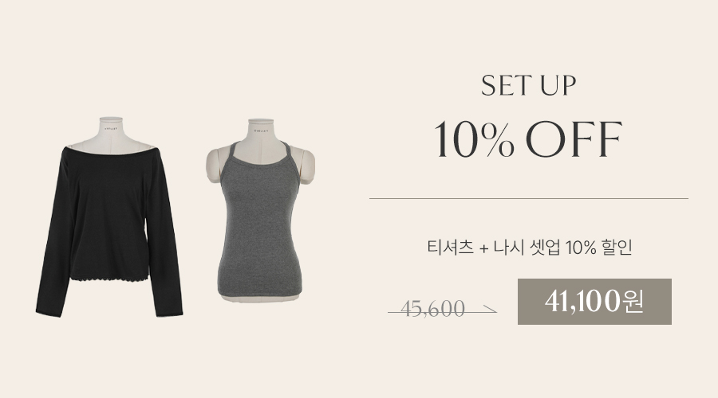Click the crossed-out 45,600 original price
718x398 pixels.
pos(432,310)
